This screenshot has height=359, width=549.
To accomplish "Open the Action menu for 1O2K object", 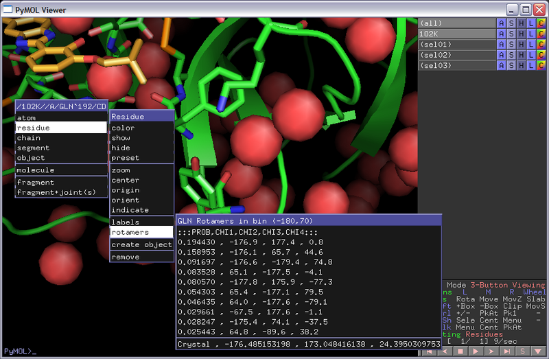I will tap(502, 34).
